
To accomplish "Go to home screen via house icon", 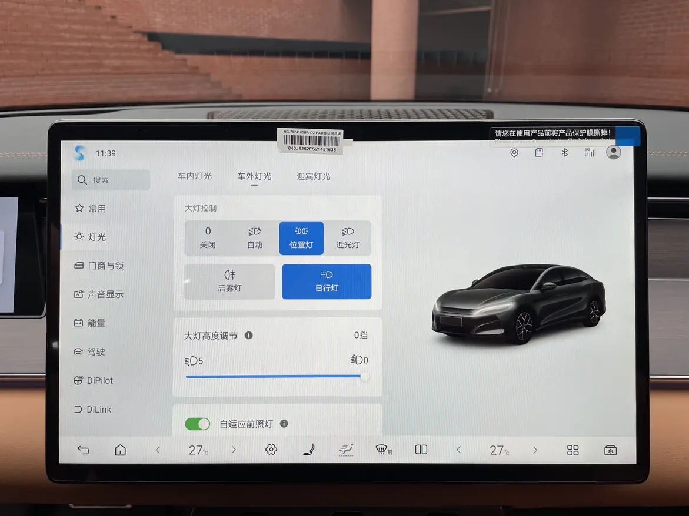I will click(120, 450).
